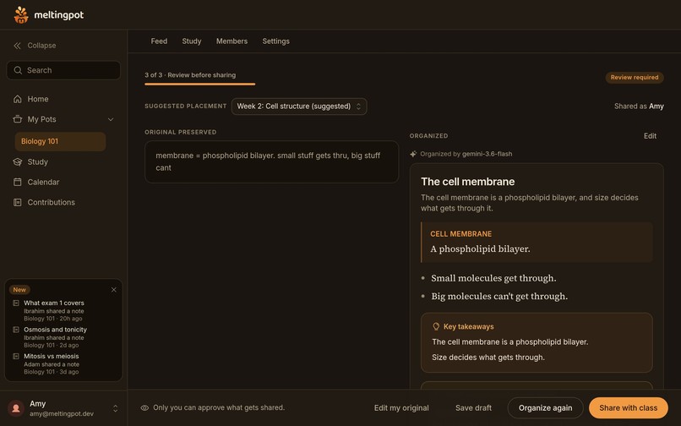Click Edit next to Organized

[650, 136]
